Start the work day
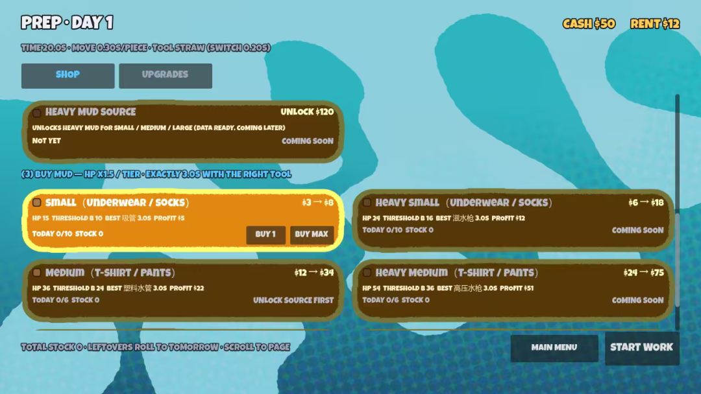The height and width of the screenshot is (394, 701). click(x=642, y=348)
